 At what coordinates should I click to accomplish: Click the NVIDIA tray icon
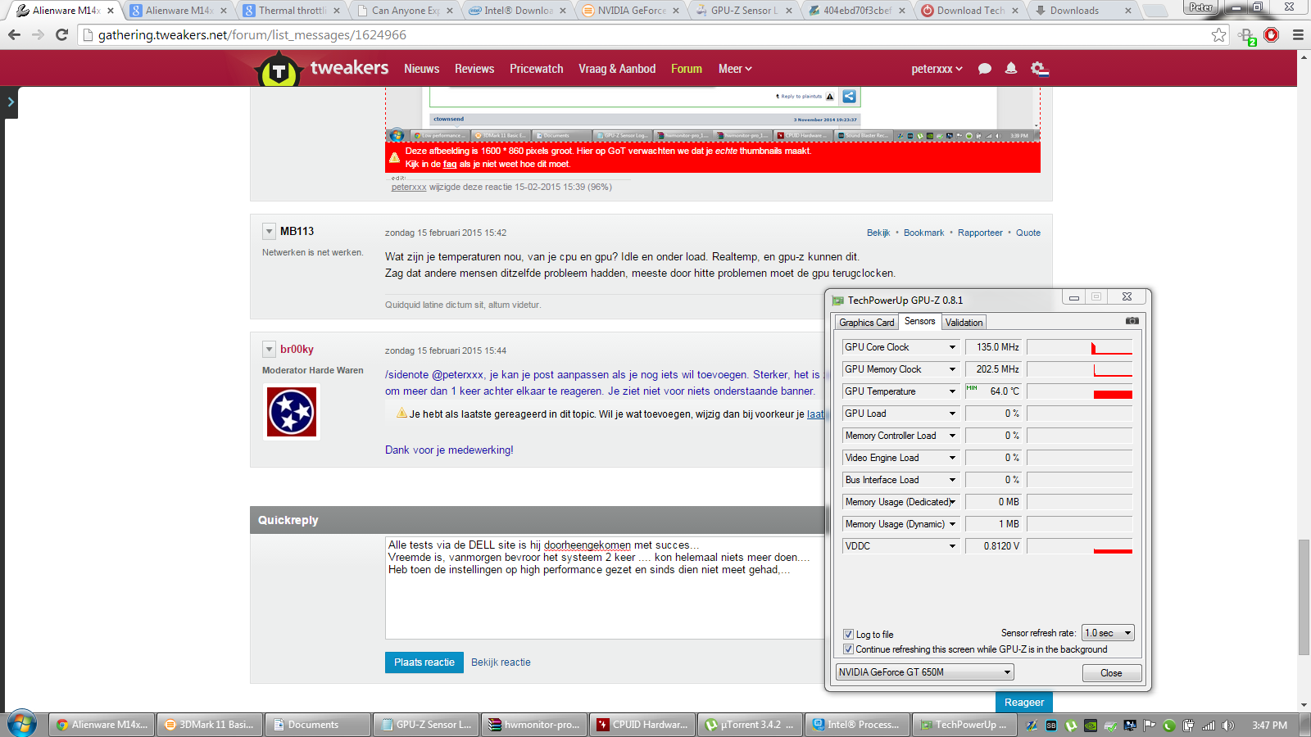point(1091,726)
